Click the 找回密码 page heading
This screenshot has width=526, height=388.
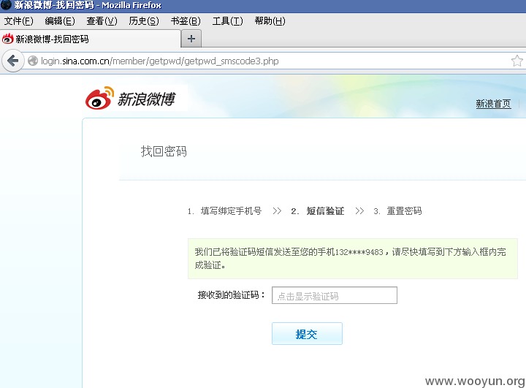[164, 151]
